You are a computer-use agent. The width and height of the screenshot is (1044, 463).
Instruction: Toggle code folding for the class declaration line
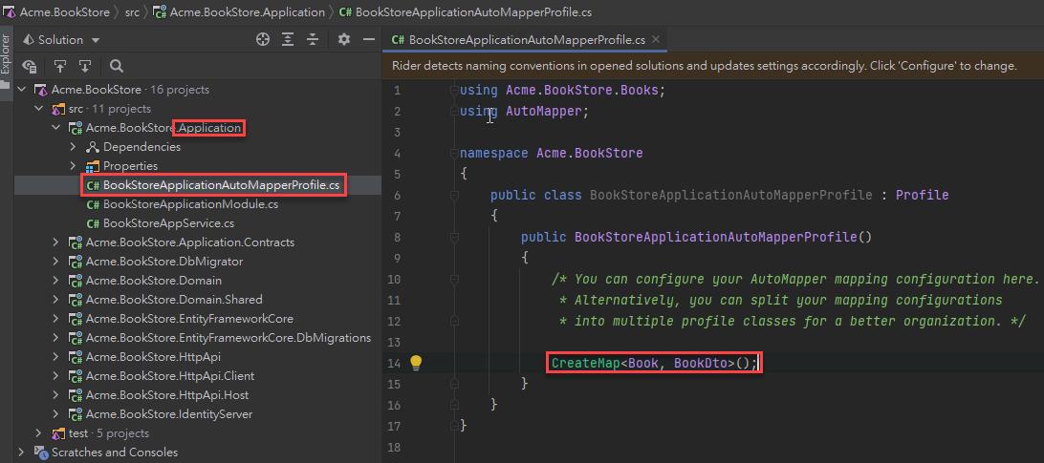click(454, 195)
